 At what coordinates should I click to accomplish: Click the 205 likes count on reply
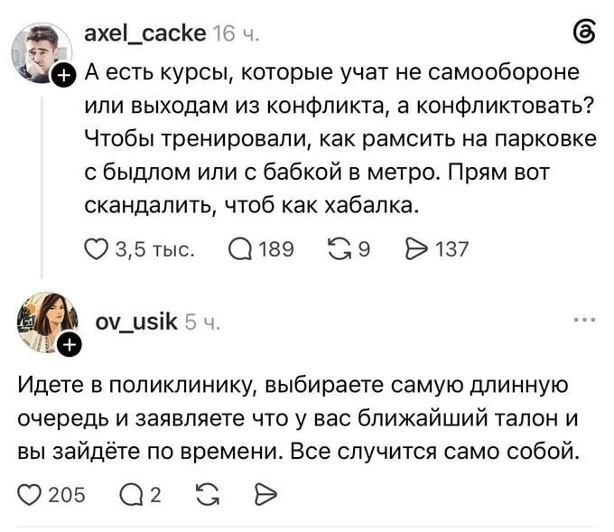click(x=67, y=495)
